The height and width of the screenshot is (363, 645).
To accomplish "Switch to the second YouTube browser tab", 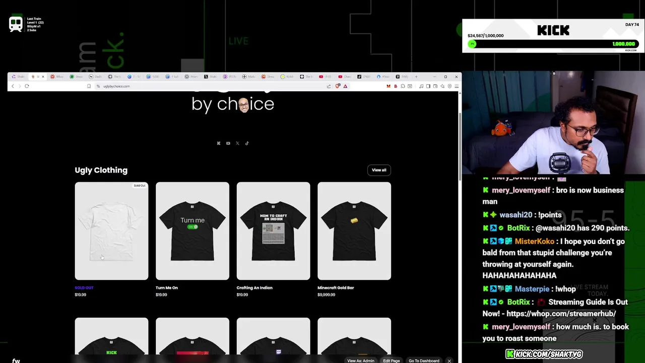I will [344, 77].
